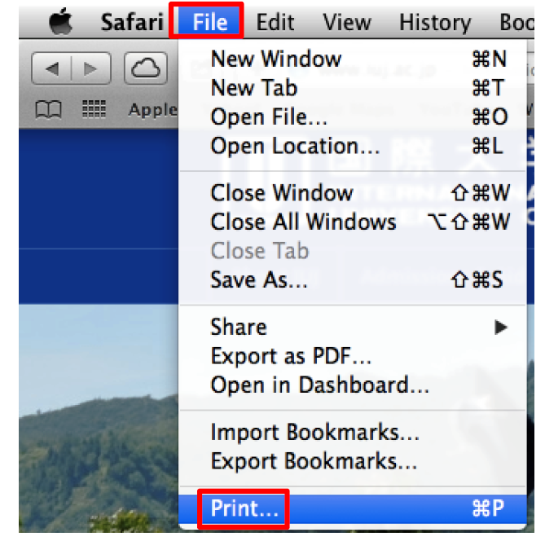Open the Apple logo menu

60,21
